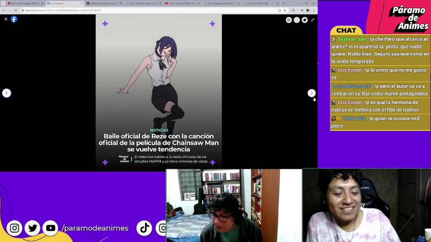Click the Instagram icon in overlay
The width and height of the screenshot is (431, 242).
[14, 228]
